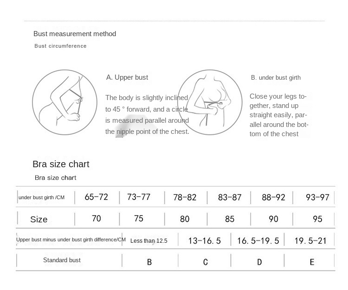Click the large 'Bra size chart' heading
The image size is (348, 290).
(x=61, y=164)
